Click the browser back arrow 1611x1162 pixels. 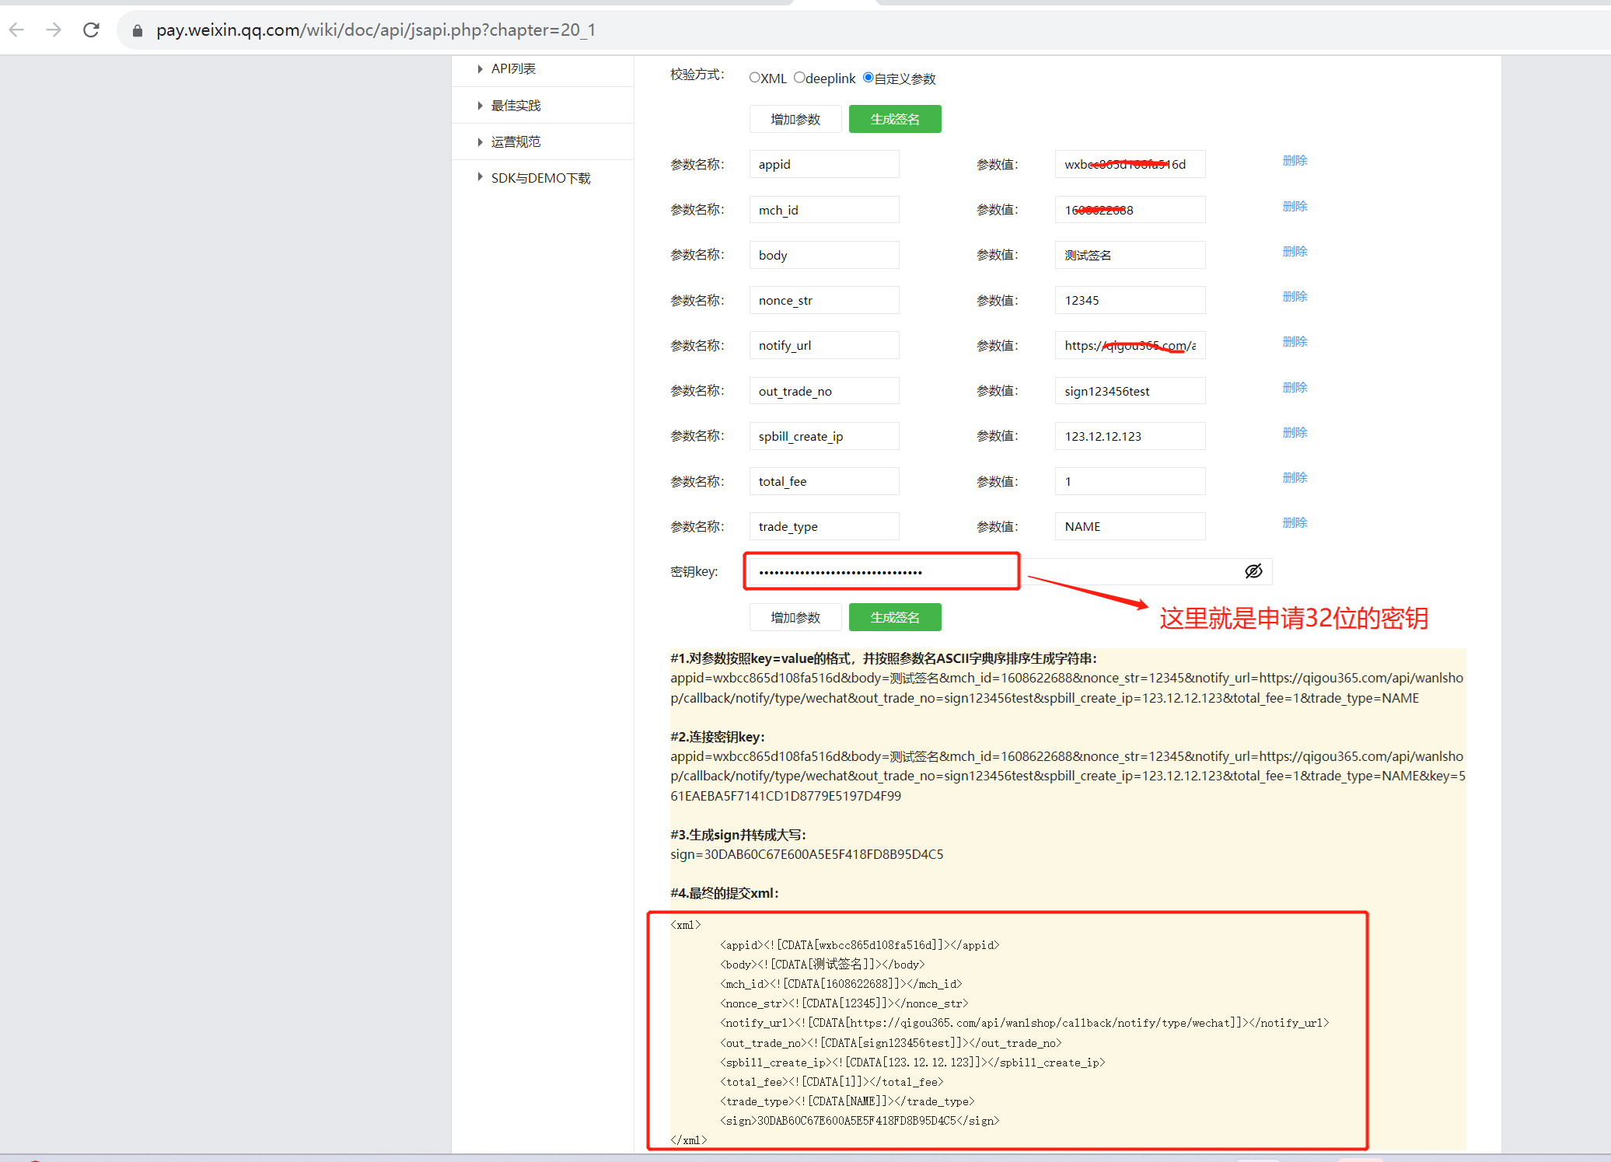(x=17, y=30)
